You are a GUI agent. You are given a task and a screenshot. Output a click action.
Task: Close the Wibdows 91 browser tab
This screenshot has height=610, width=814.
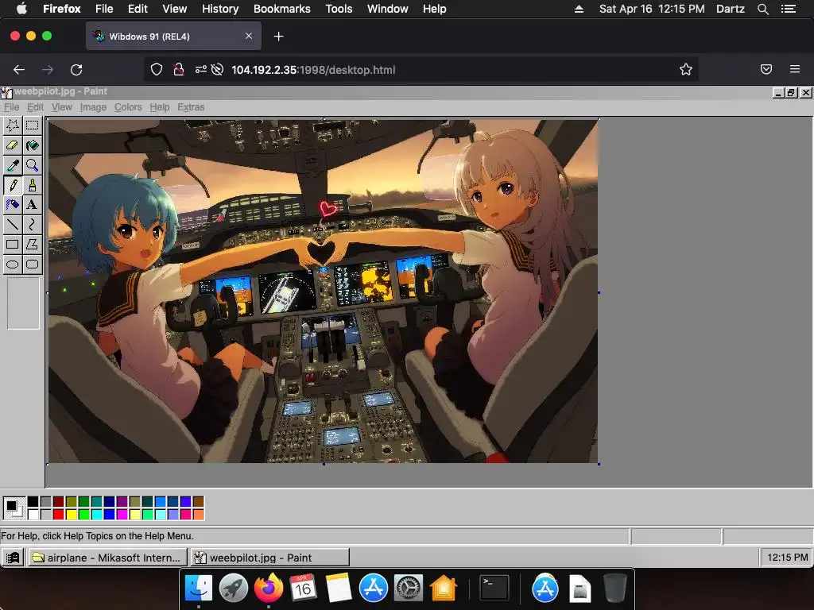(249, 37)
